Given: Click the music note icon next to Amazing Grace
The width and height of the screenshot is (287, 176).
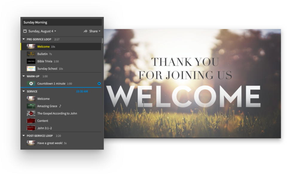Looking at the screenshot, I should click(x=60, y=106).
